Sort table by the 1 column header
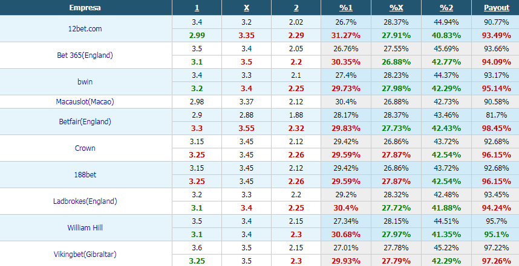The image size is (519, 266). click(x=197, y=8)
